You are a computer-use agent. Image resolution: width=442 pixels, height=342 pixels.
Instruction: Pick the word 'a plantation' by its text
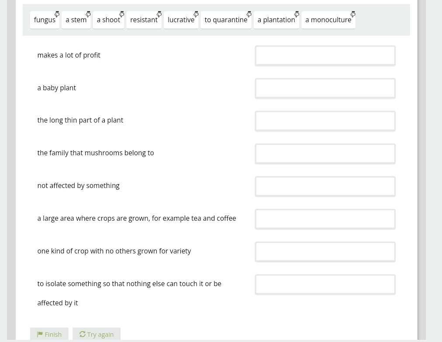(276, 20)
